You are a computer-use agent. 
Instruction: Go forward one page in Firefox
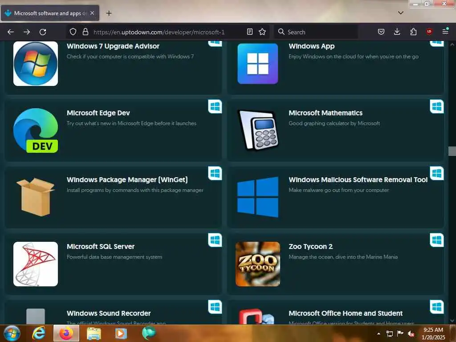point(27,32)
